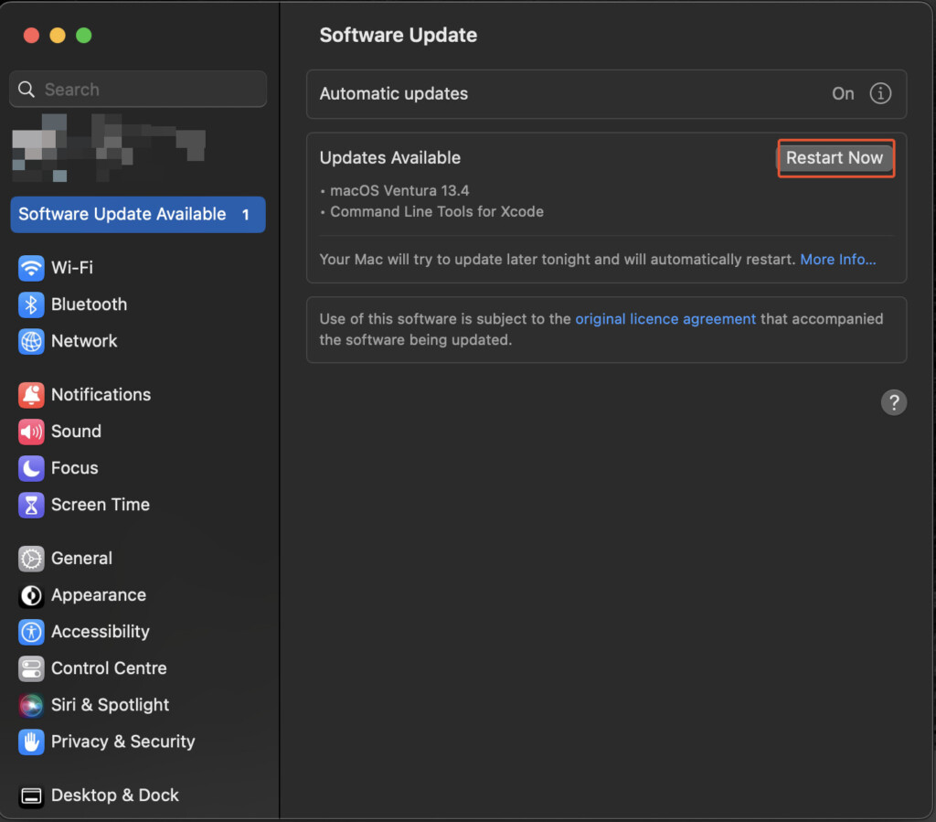Select Software Update Available sidebar item
This screenshot has width=936, height=822.
tap(138, 214)
